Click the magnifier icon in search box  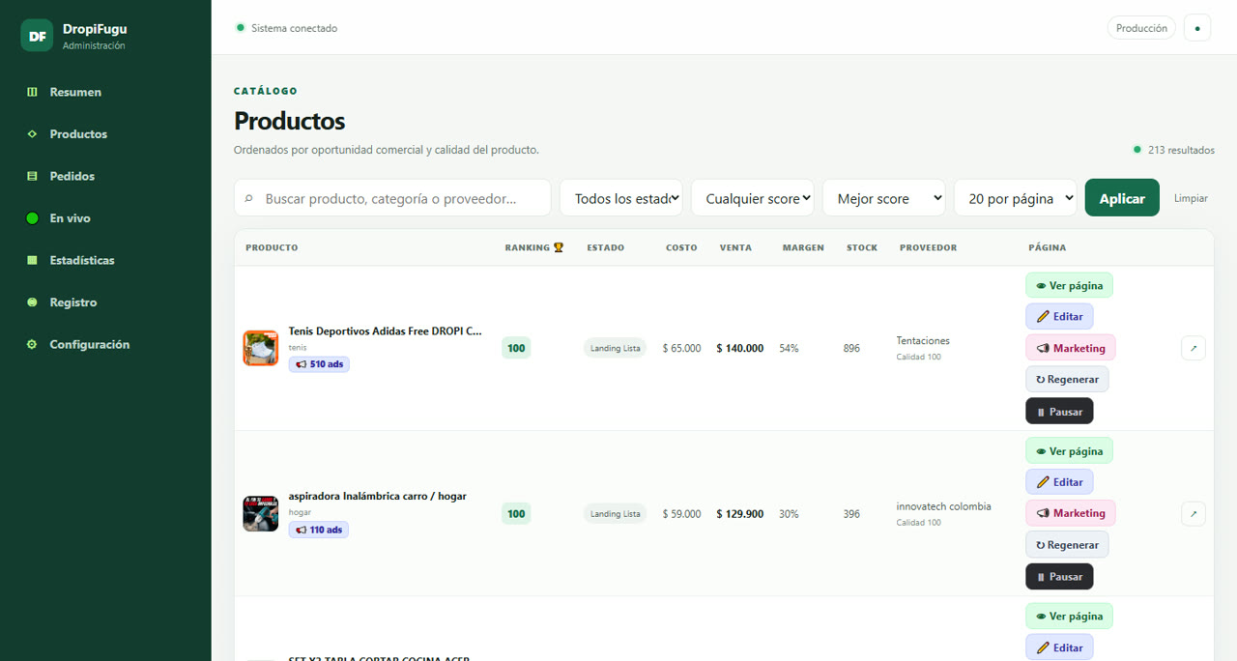(x=248, y=198)
